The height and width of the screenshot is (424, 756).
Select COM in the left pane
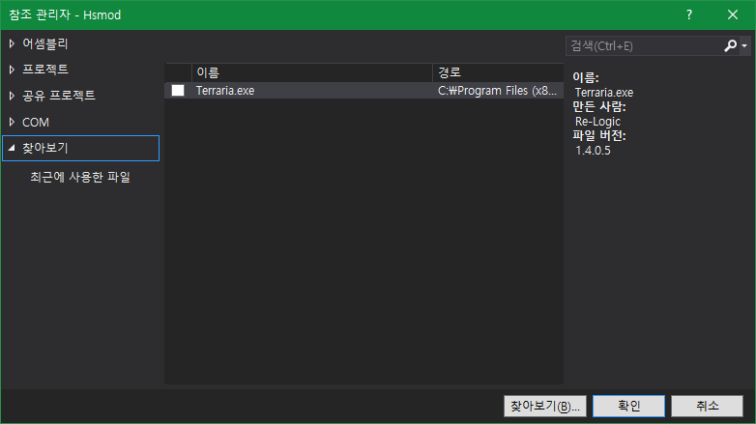tap(36, 123)
